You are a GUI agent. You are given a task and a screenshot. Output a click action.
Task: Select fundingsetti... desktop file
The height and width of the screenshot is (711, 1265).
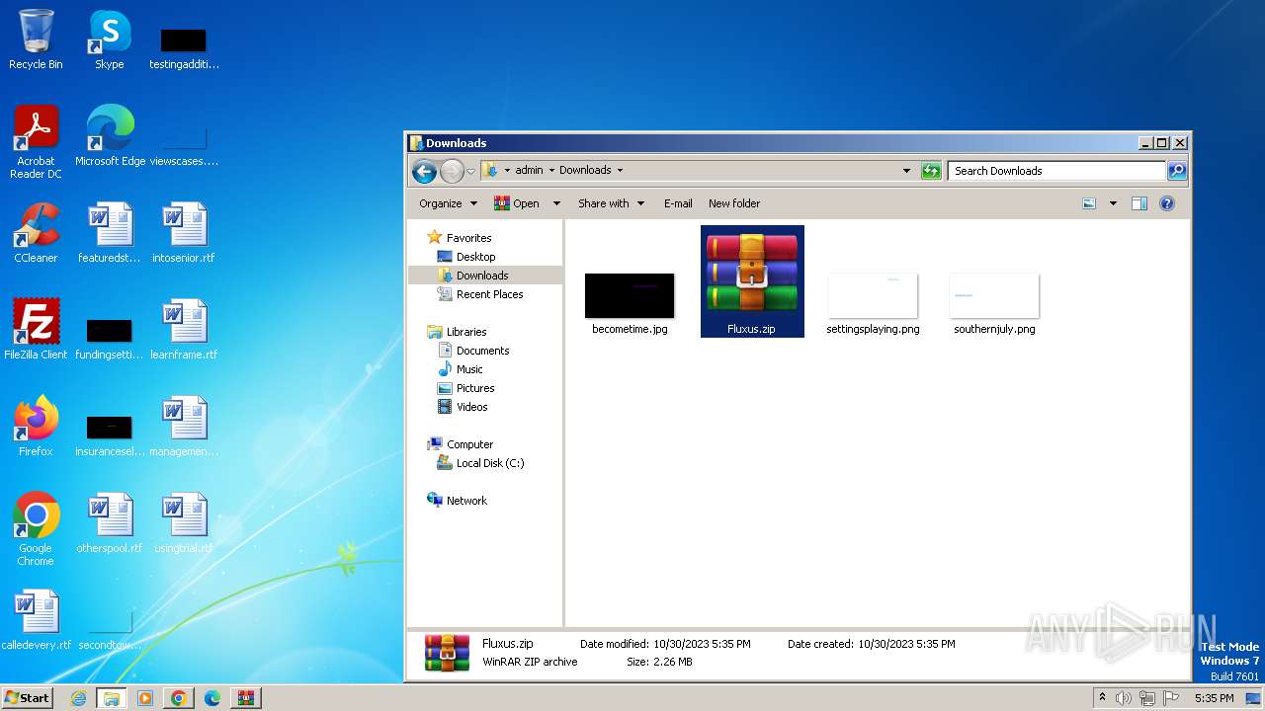tap(110, 338)
